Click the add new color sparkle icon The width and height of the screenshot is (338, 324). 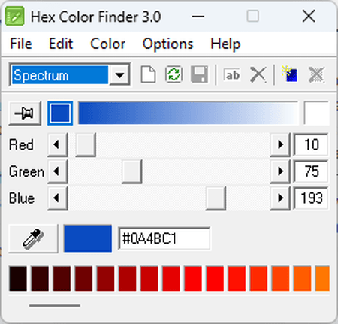[290, 74]
